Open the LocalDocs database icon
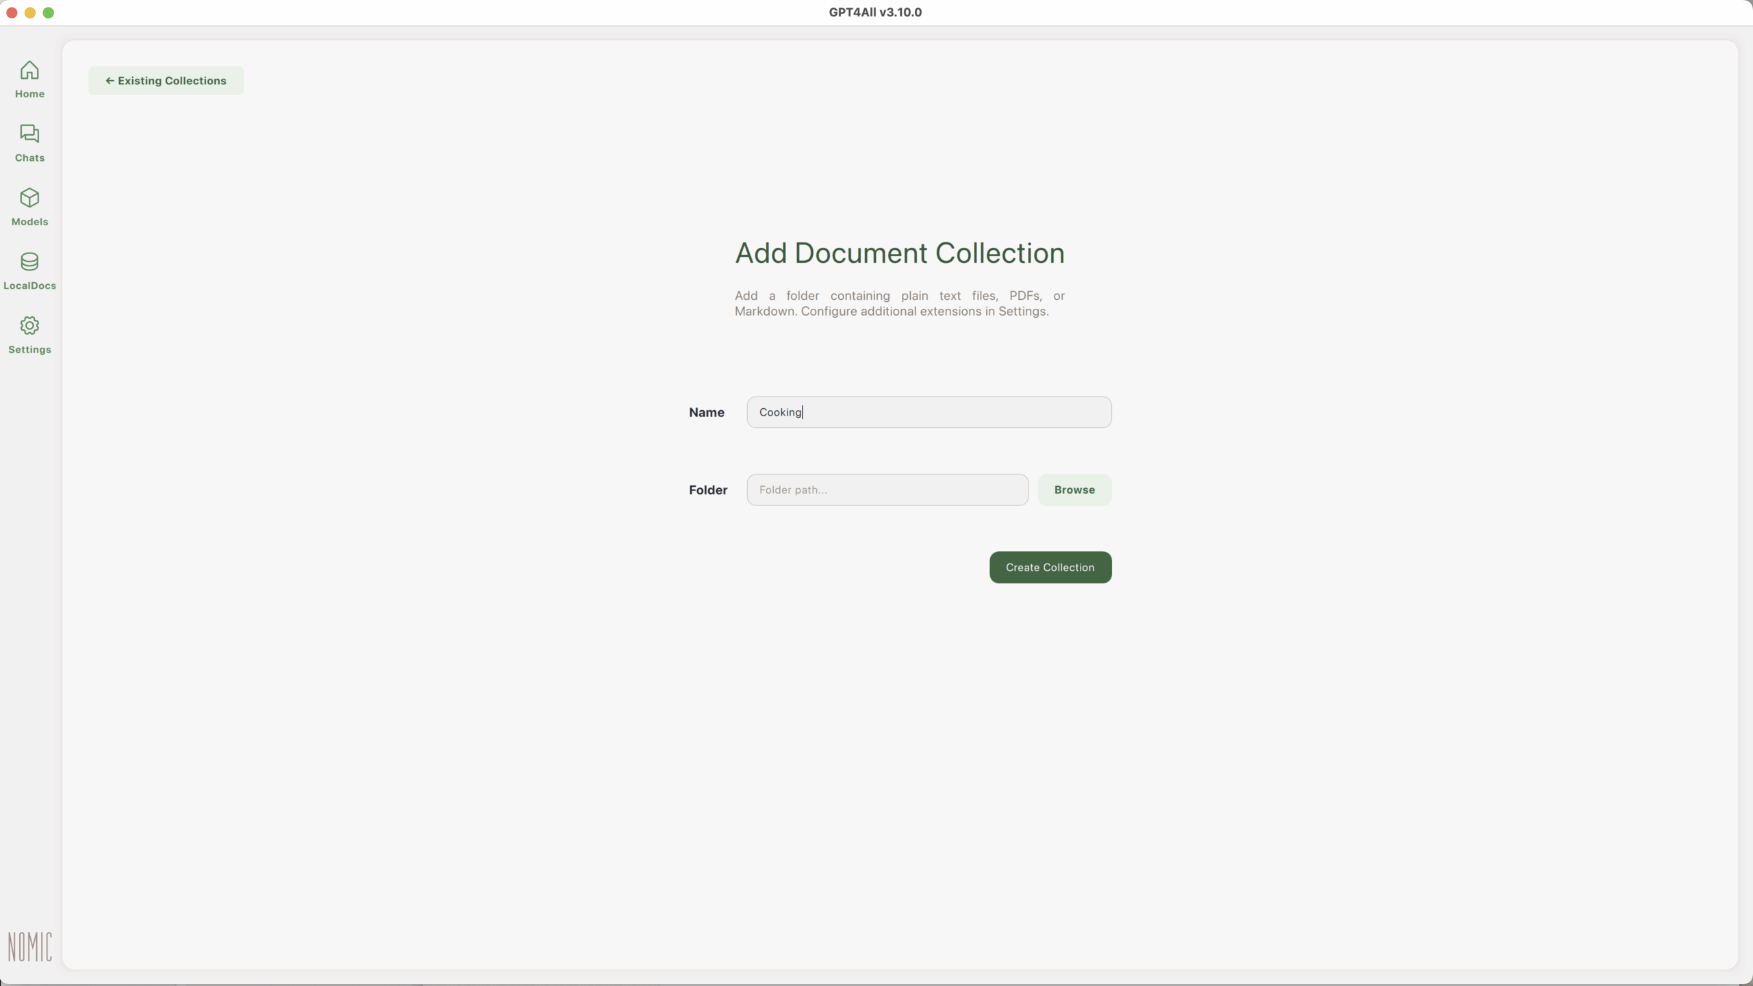The width and height of the screenshot is (1753, 986). pos(29,262)
